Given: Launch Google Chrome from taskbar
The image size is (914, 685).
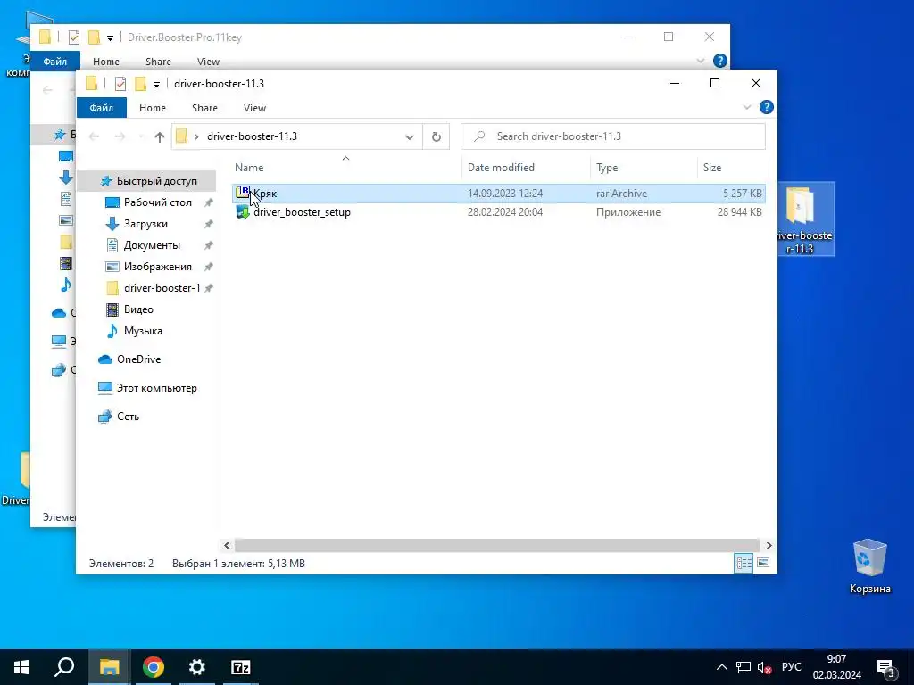Looking at the screenshot, I should tap(154, 667).
